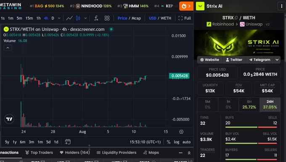
Task: Open the Top Traders tab
Action: 39,152
